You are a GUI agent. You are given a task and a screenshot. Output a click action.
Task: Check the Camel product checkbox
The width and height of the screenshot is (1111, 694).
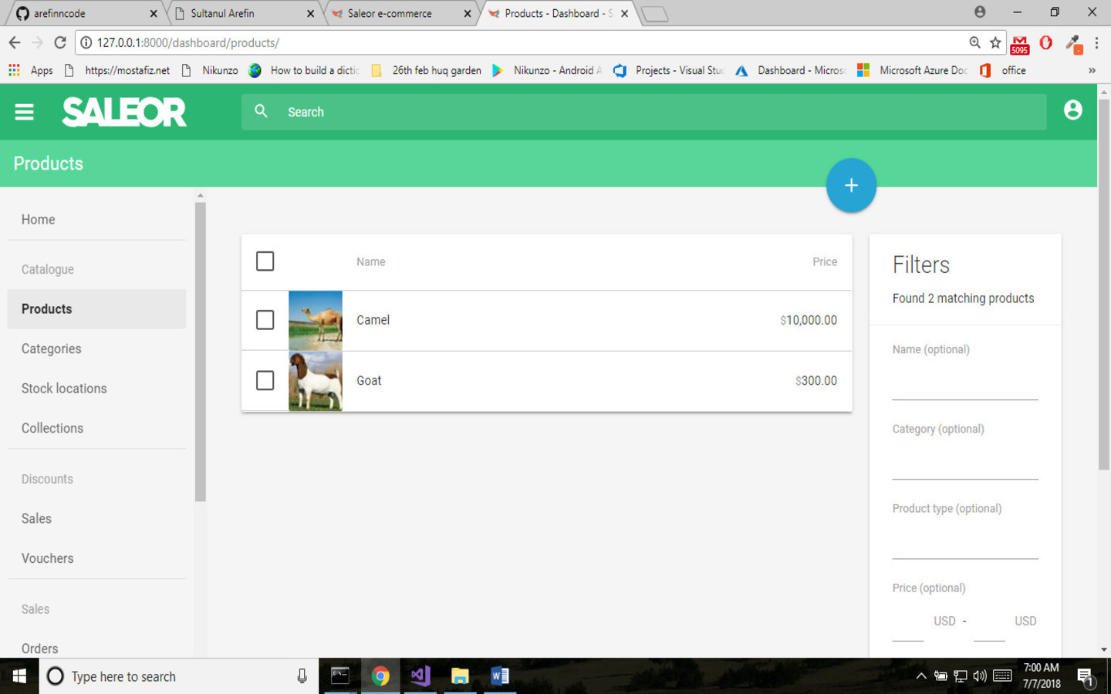point(265,320)
